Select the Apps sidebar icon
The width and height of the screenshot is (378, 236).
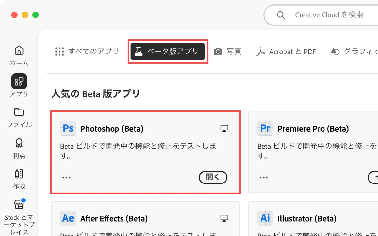19,81
